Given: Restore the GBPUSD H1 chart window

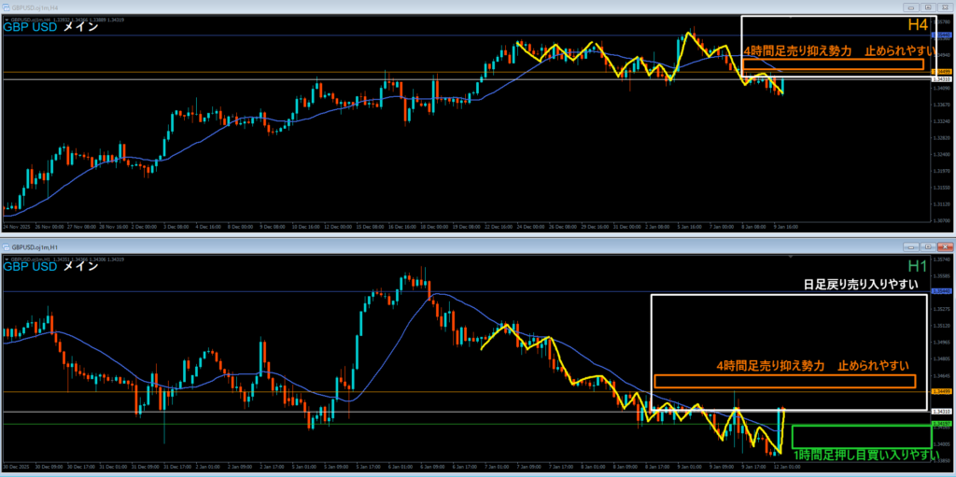Looking at the screenshot, I should tap(929, 246).
